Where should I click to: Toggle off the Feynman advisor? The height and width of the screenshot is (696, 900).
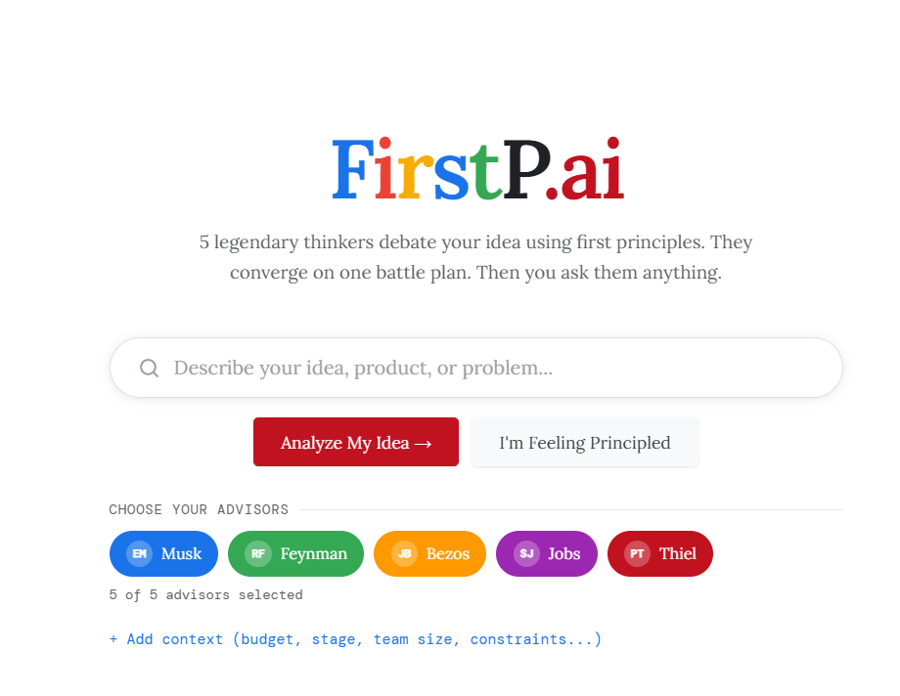pos(295,553)
